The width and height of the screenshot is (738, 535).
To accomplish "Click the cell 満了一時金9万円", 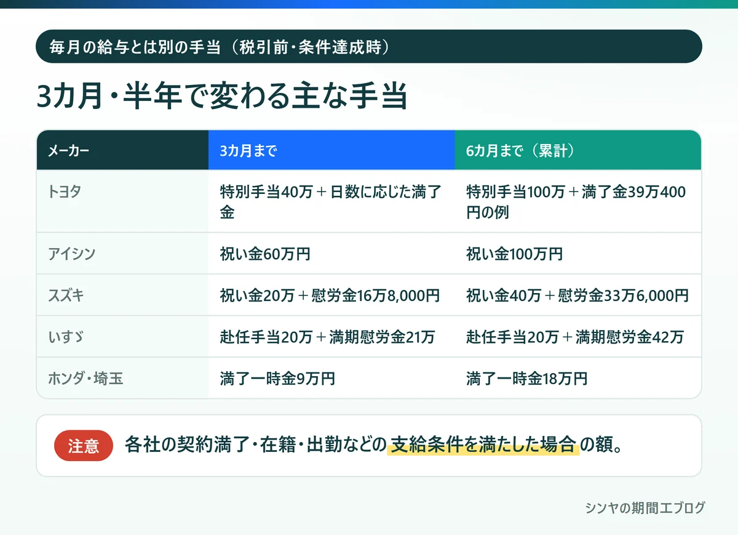I will pyautogui.click(x=331, y=378).
